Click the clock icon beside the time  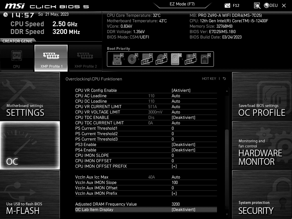tap(6, 15)
